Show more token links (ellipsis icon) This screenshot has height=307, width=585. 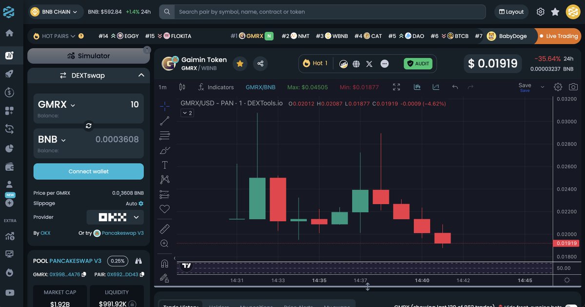pos(385,64)
